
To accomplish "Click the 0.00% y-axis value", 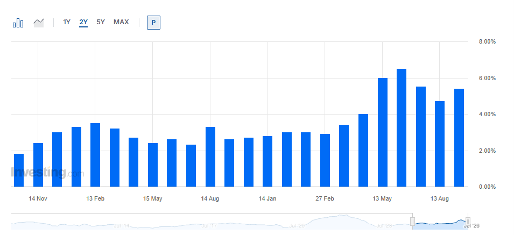I will tap(487, 187).
